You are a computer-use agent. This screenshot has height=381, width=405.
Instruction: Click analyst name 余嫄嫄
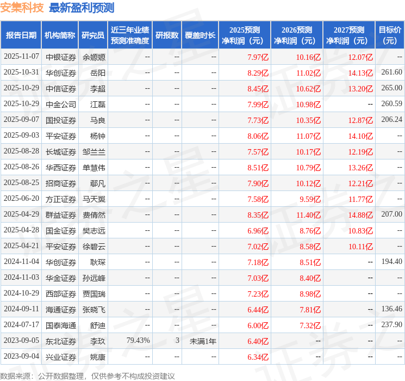(x=94, y=57)
